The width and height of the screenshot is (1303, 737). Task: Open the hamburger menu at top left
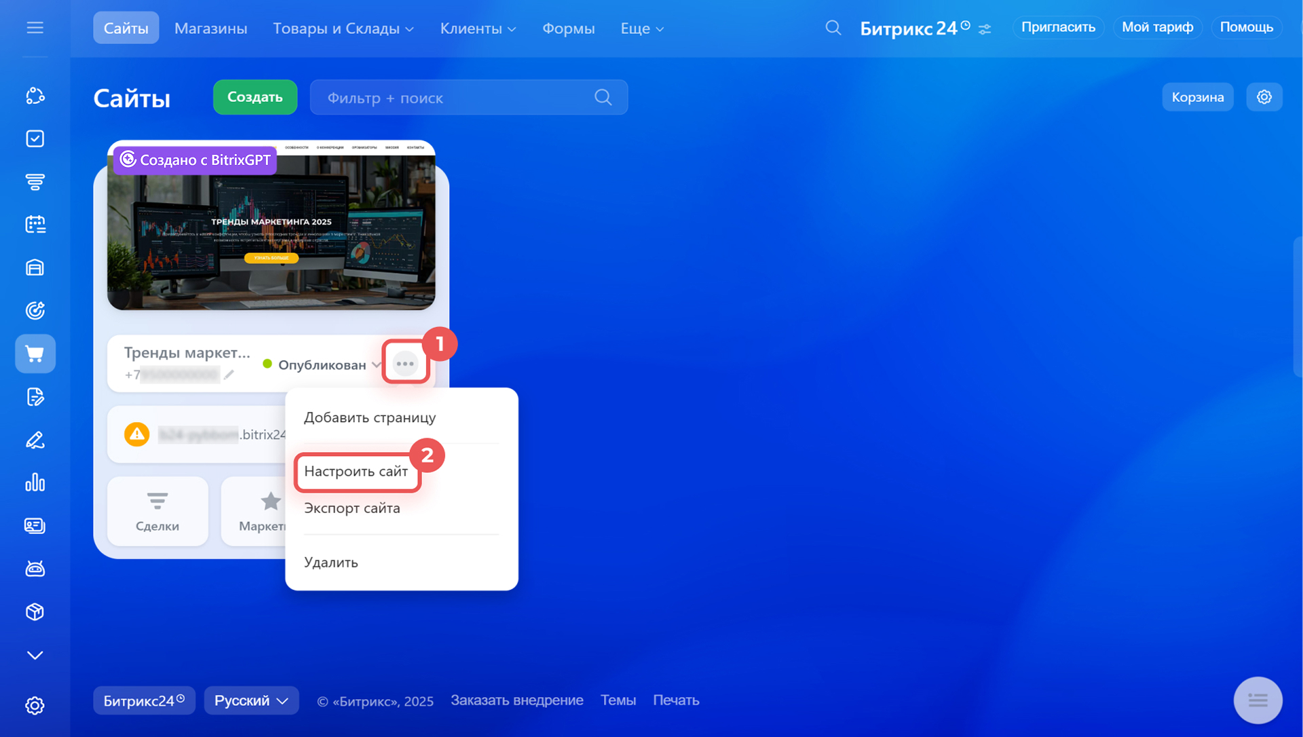(35, 28)
